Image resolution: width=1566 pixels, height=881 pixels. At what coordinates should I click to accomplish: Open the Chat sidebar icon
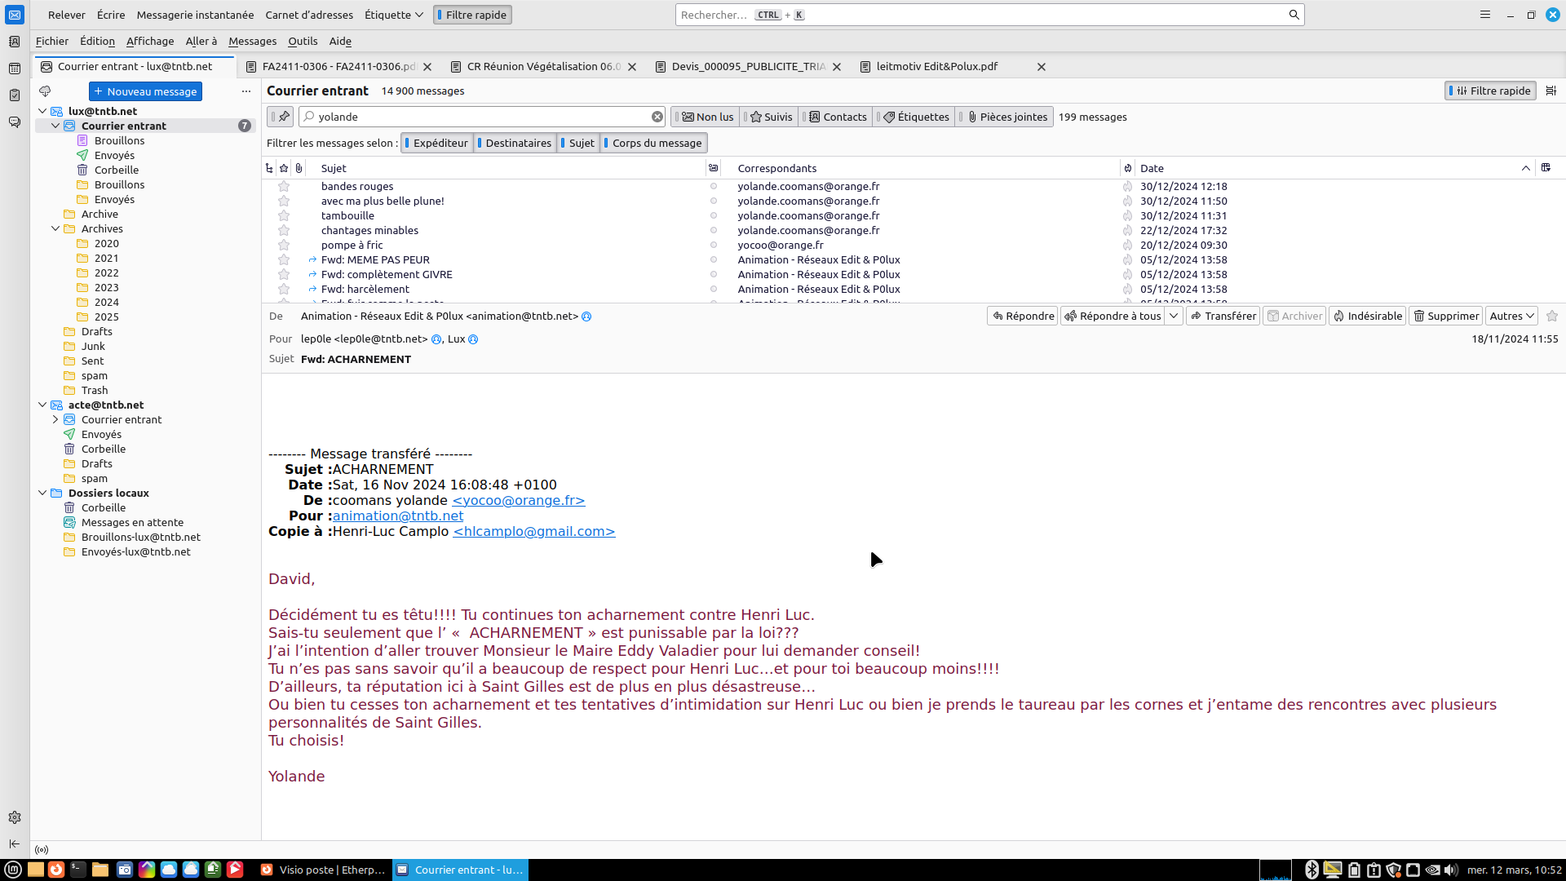14,122
